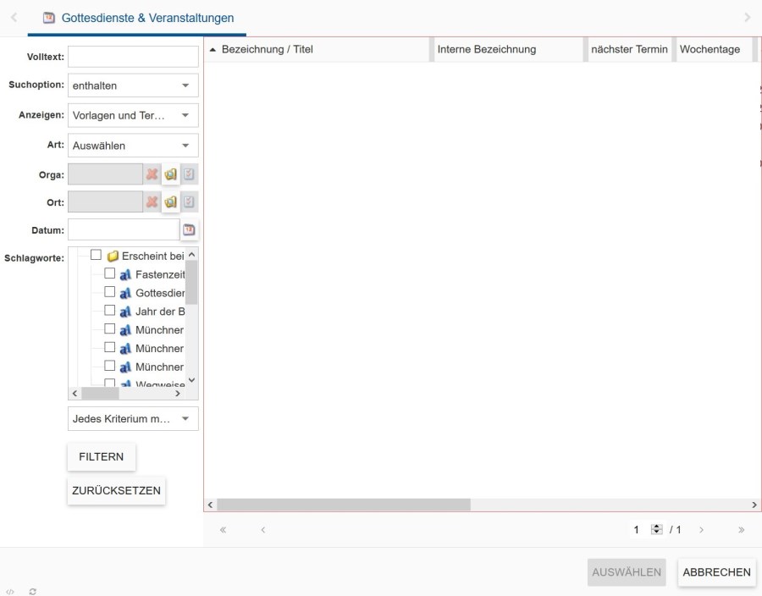The height and width of the screenshot is (596, 762).
Task: Click the refresh icon at bottom left
Action: (32, 592)
